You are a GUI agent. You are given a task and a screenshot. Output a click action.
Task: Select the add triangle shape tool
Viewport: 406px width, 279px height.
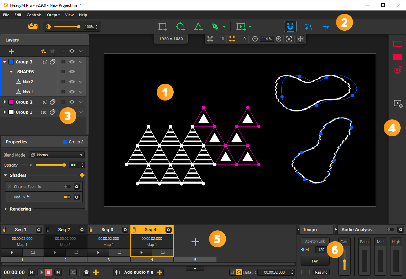click(198, 27)
